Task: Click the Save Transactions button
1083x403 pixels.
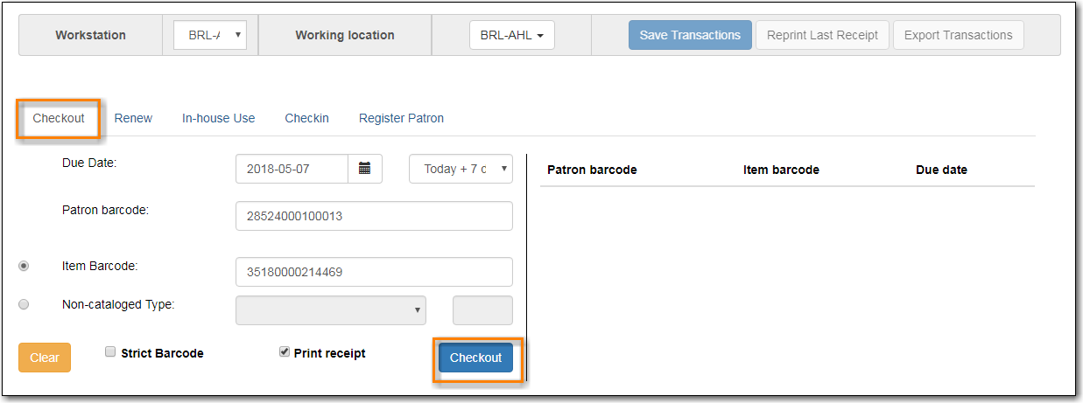Action: pos(690,36)
